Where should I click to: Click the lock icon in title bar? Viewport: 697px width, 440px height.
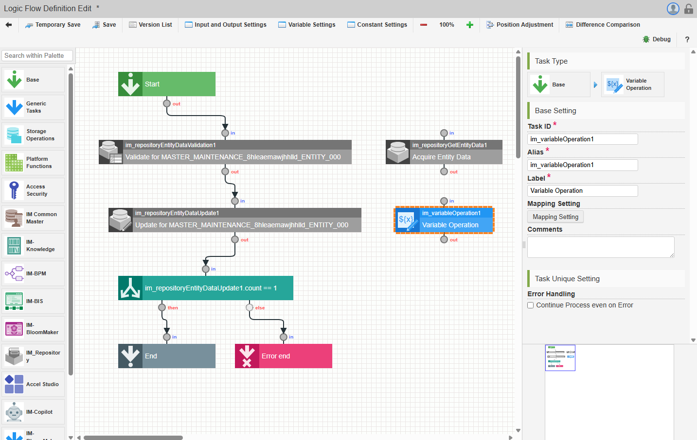point(688,9)
